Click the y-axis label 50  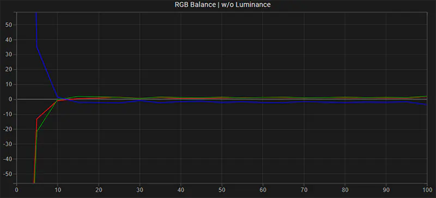[8, 24]
